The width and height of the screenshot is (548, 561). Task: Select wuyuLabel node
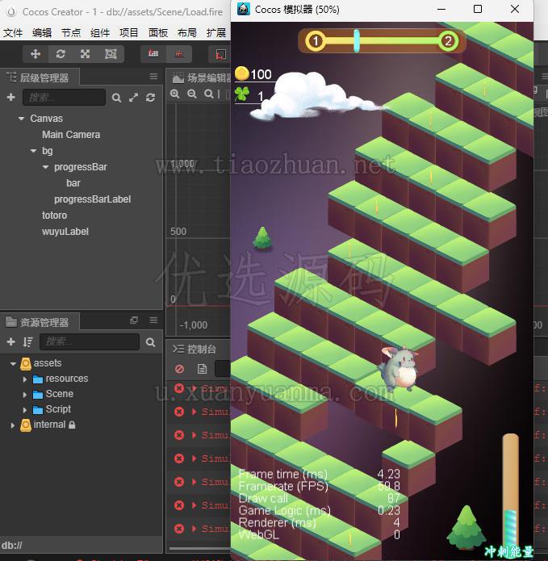pos(65,232)
